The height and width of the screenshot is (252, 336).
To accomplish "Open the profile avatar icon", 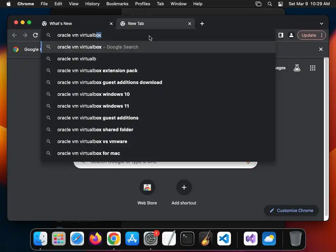I will 291,35.
